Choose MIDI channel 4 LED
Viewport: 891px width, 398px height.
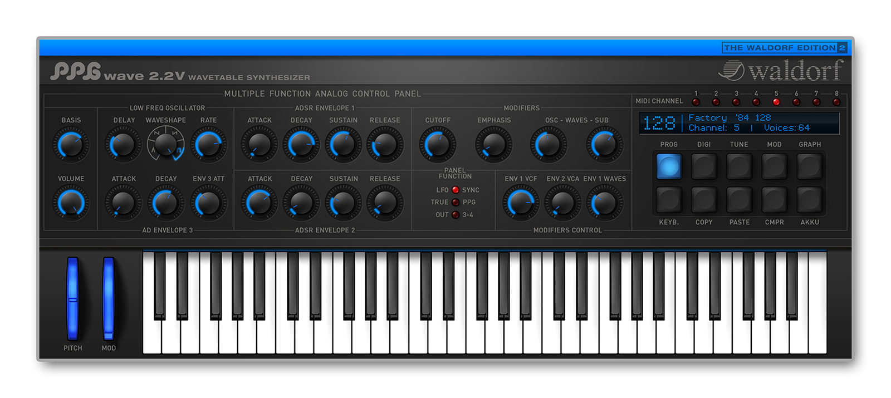[756, 102]
